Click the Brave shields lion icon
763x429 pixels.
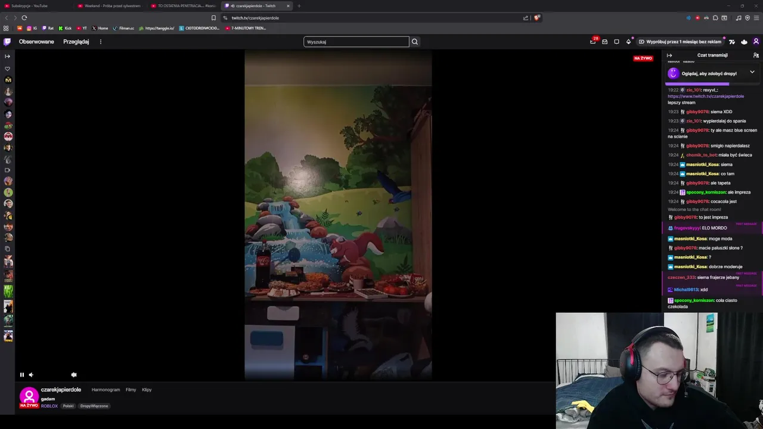coord(536,18)
